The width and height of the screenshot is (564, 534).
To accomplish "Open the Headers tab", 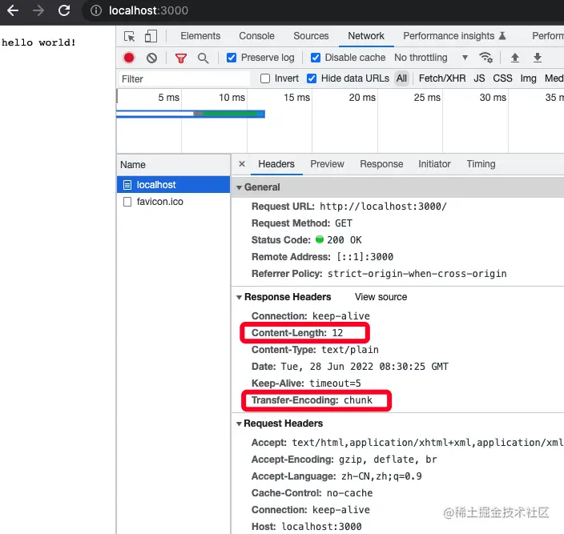I will click(276, 164).
